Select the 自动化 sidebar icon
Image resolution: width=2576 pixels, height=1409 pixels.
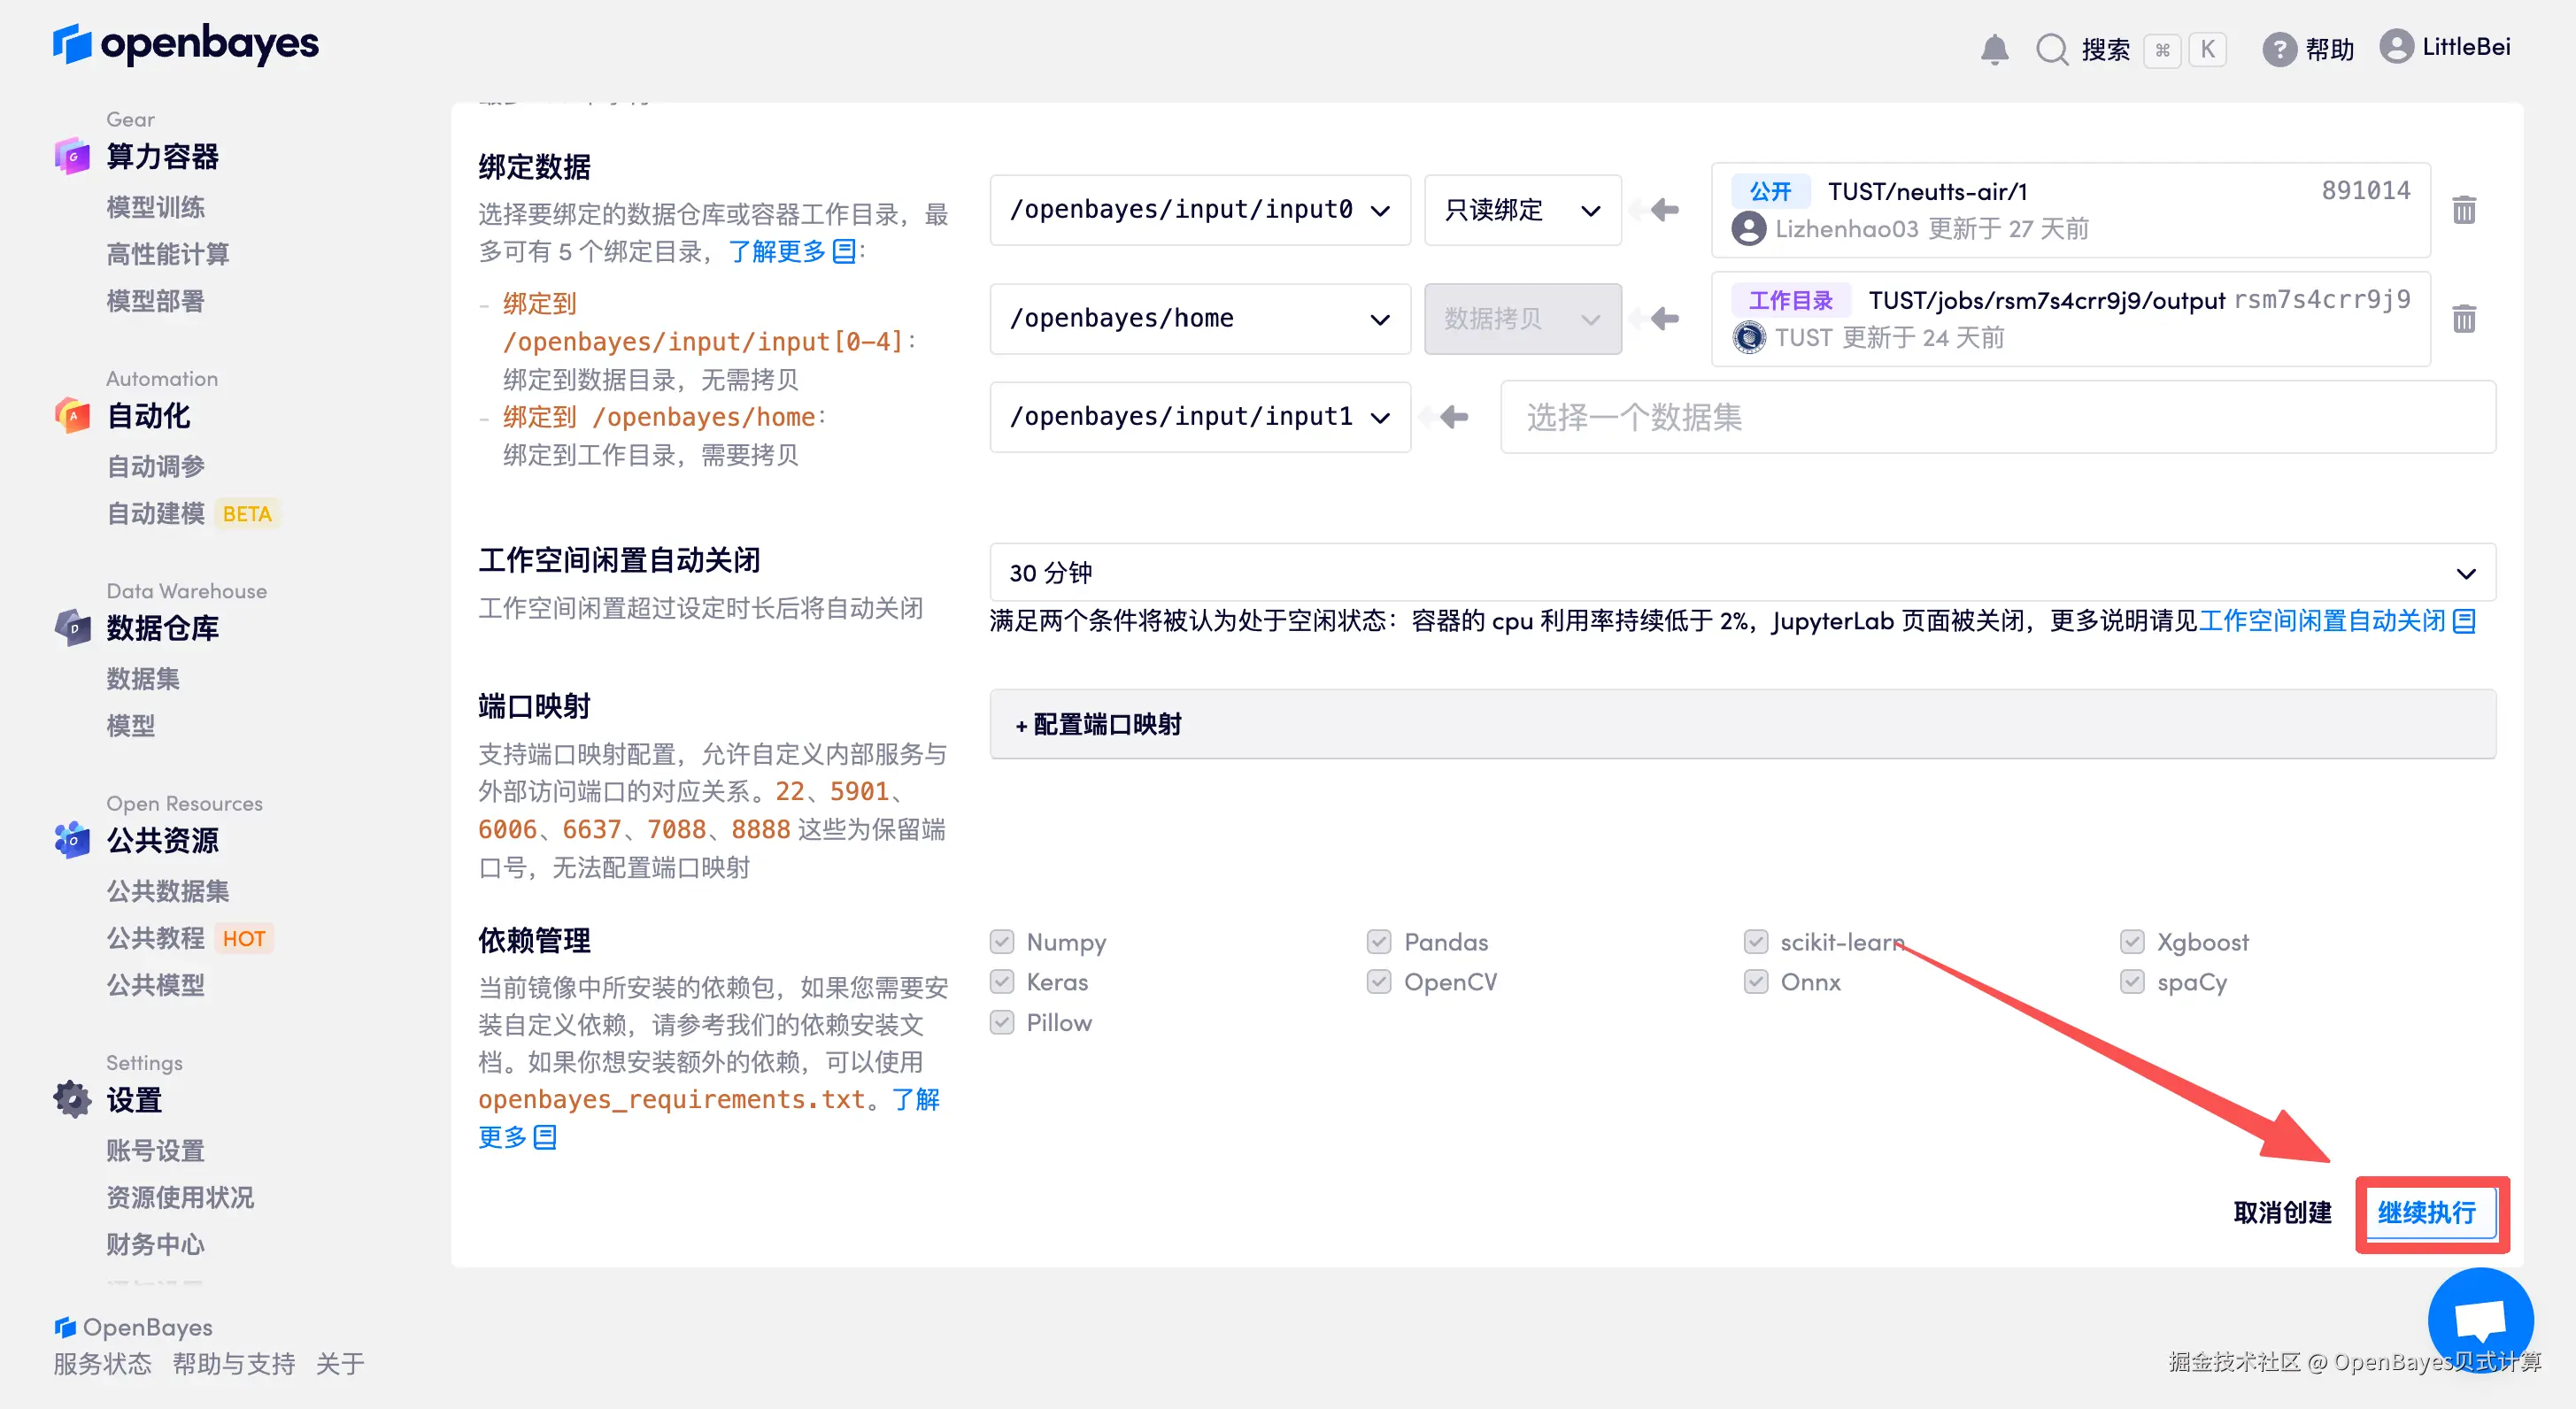click(x=71, y=415)
